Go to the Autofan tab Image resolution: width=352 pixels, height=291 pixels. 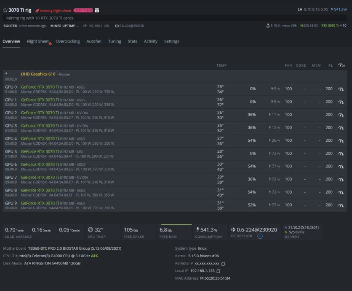tap(93, 41)
